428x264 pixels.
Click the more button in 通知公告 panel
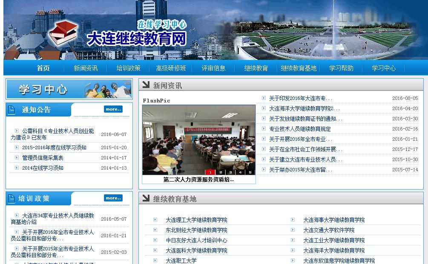(113, 109)
